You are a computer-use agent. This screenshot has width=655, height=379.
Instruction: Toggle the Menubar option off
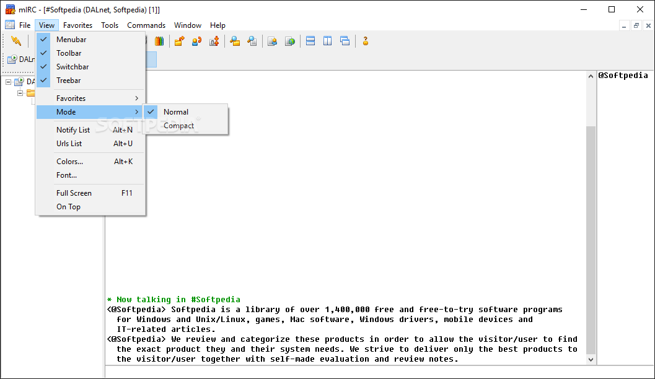(90, 39)
